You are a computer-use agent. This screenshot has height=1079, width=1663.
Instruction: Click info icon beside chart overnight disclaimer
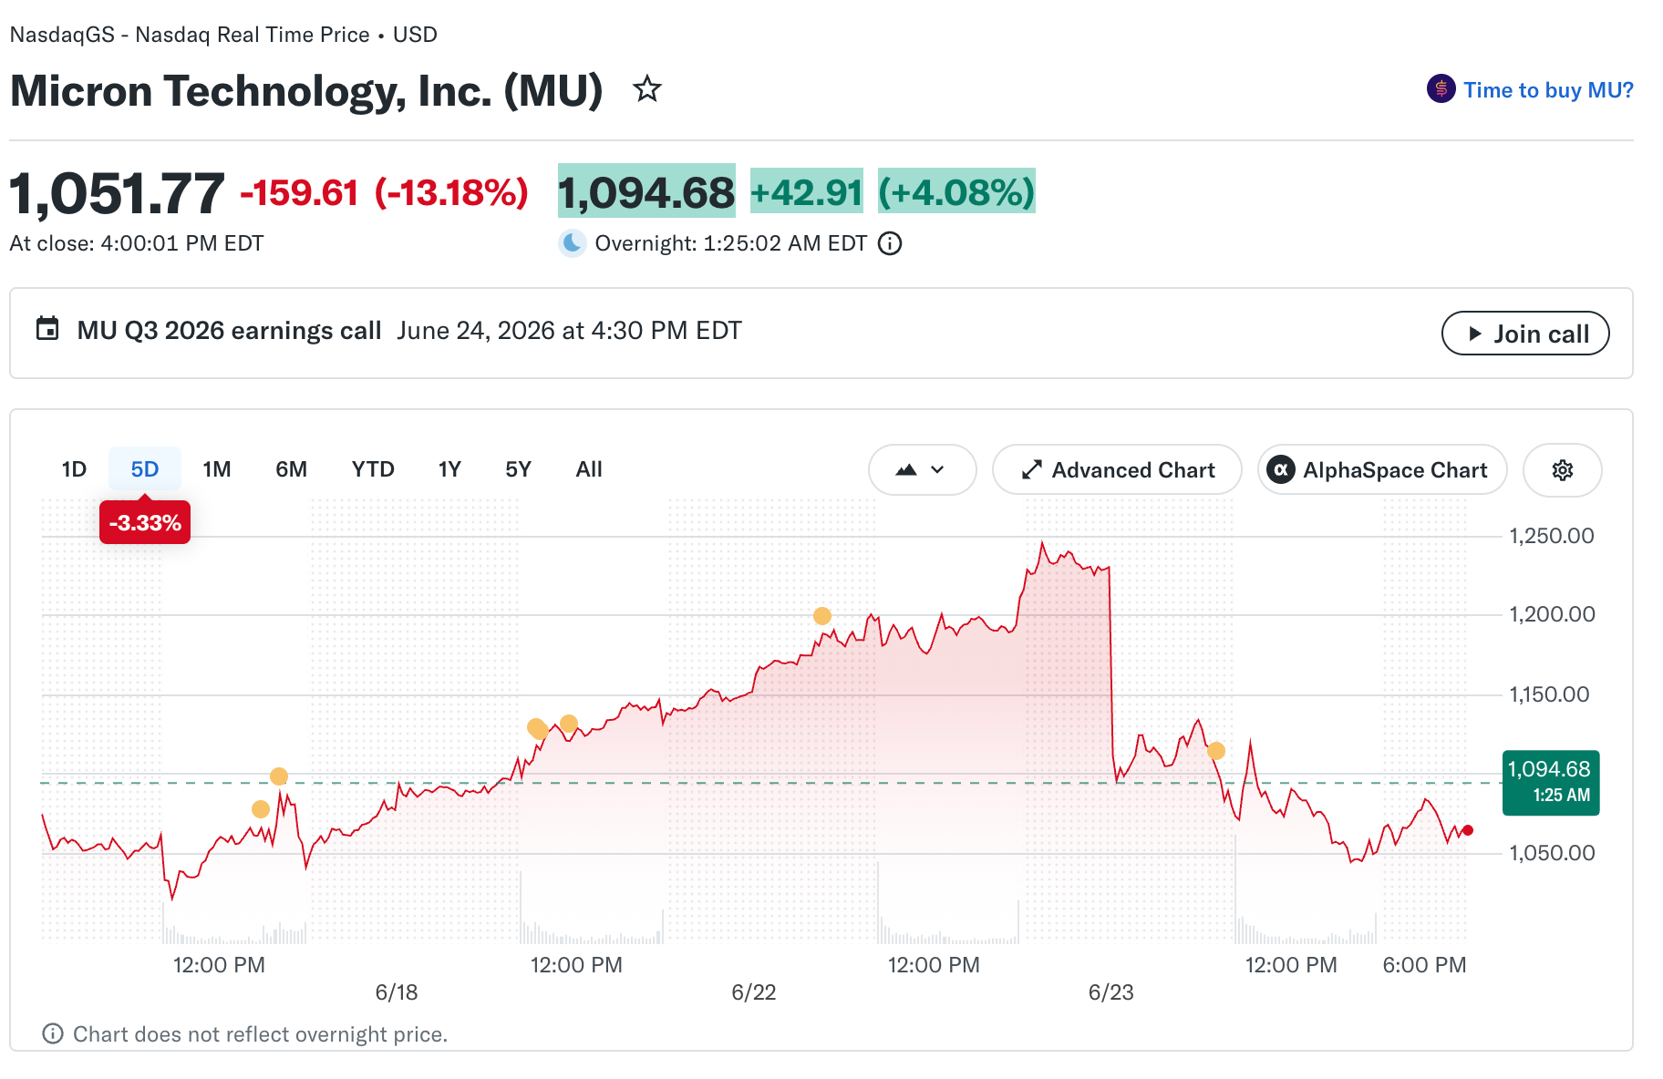[x=53, y=1033]
